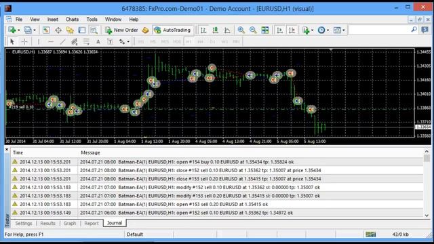The width and height of the screenshot is (434, 244).
Task: Open the Tools menu
Action: click(92, 20)
